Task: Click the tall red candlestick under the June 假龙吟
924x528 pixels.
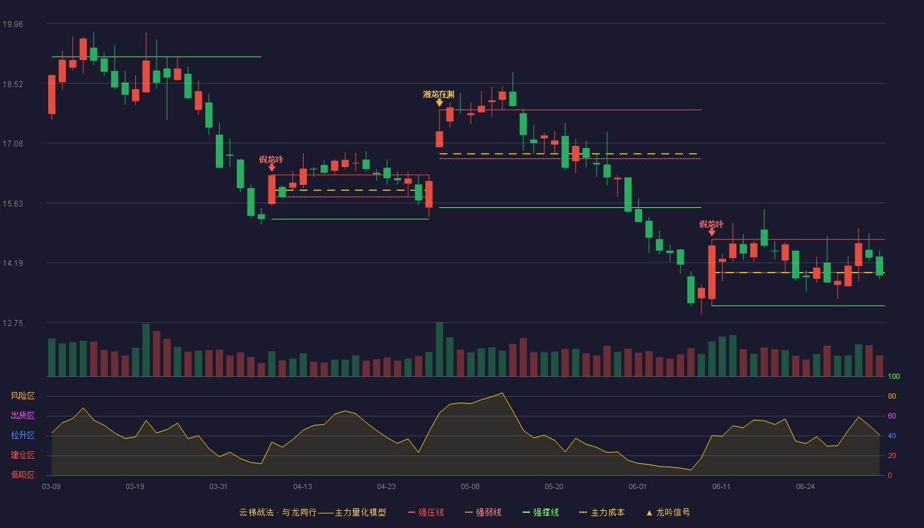Action: (711, 272)
